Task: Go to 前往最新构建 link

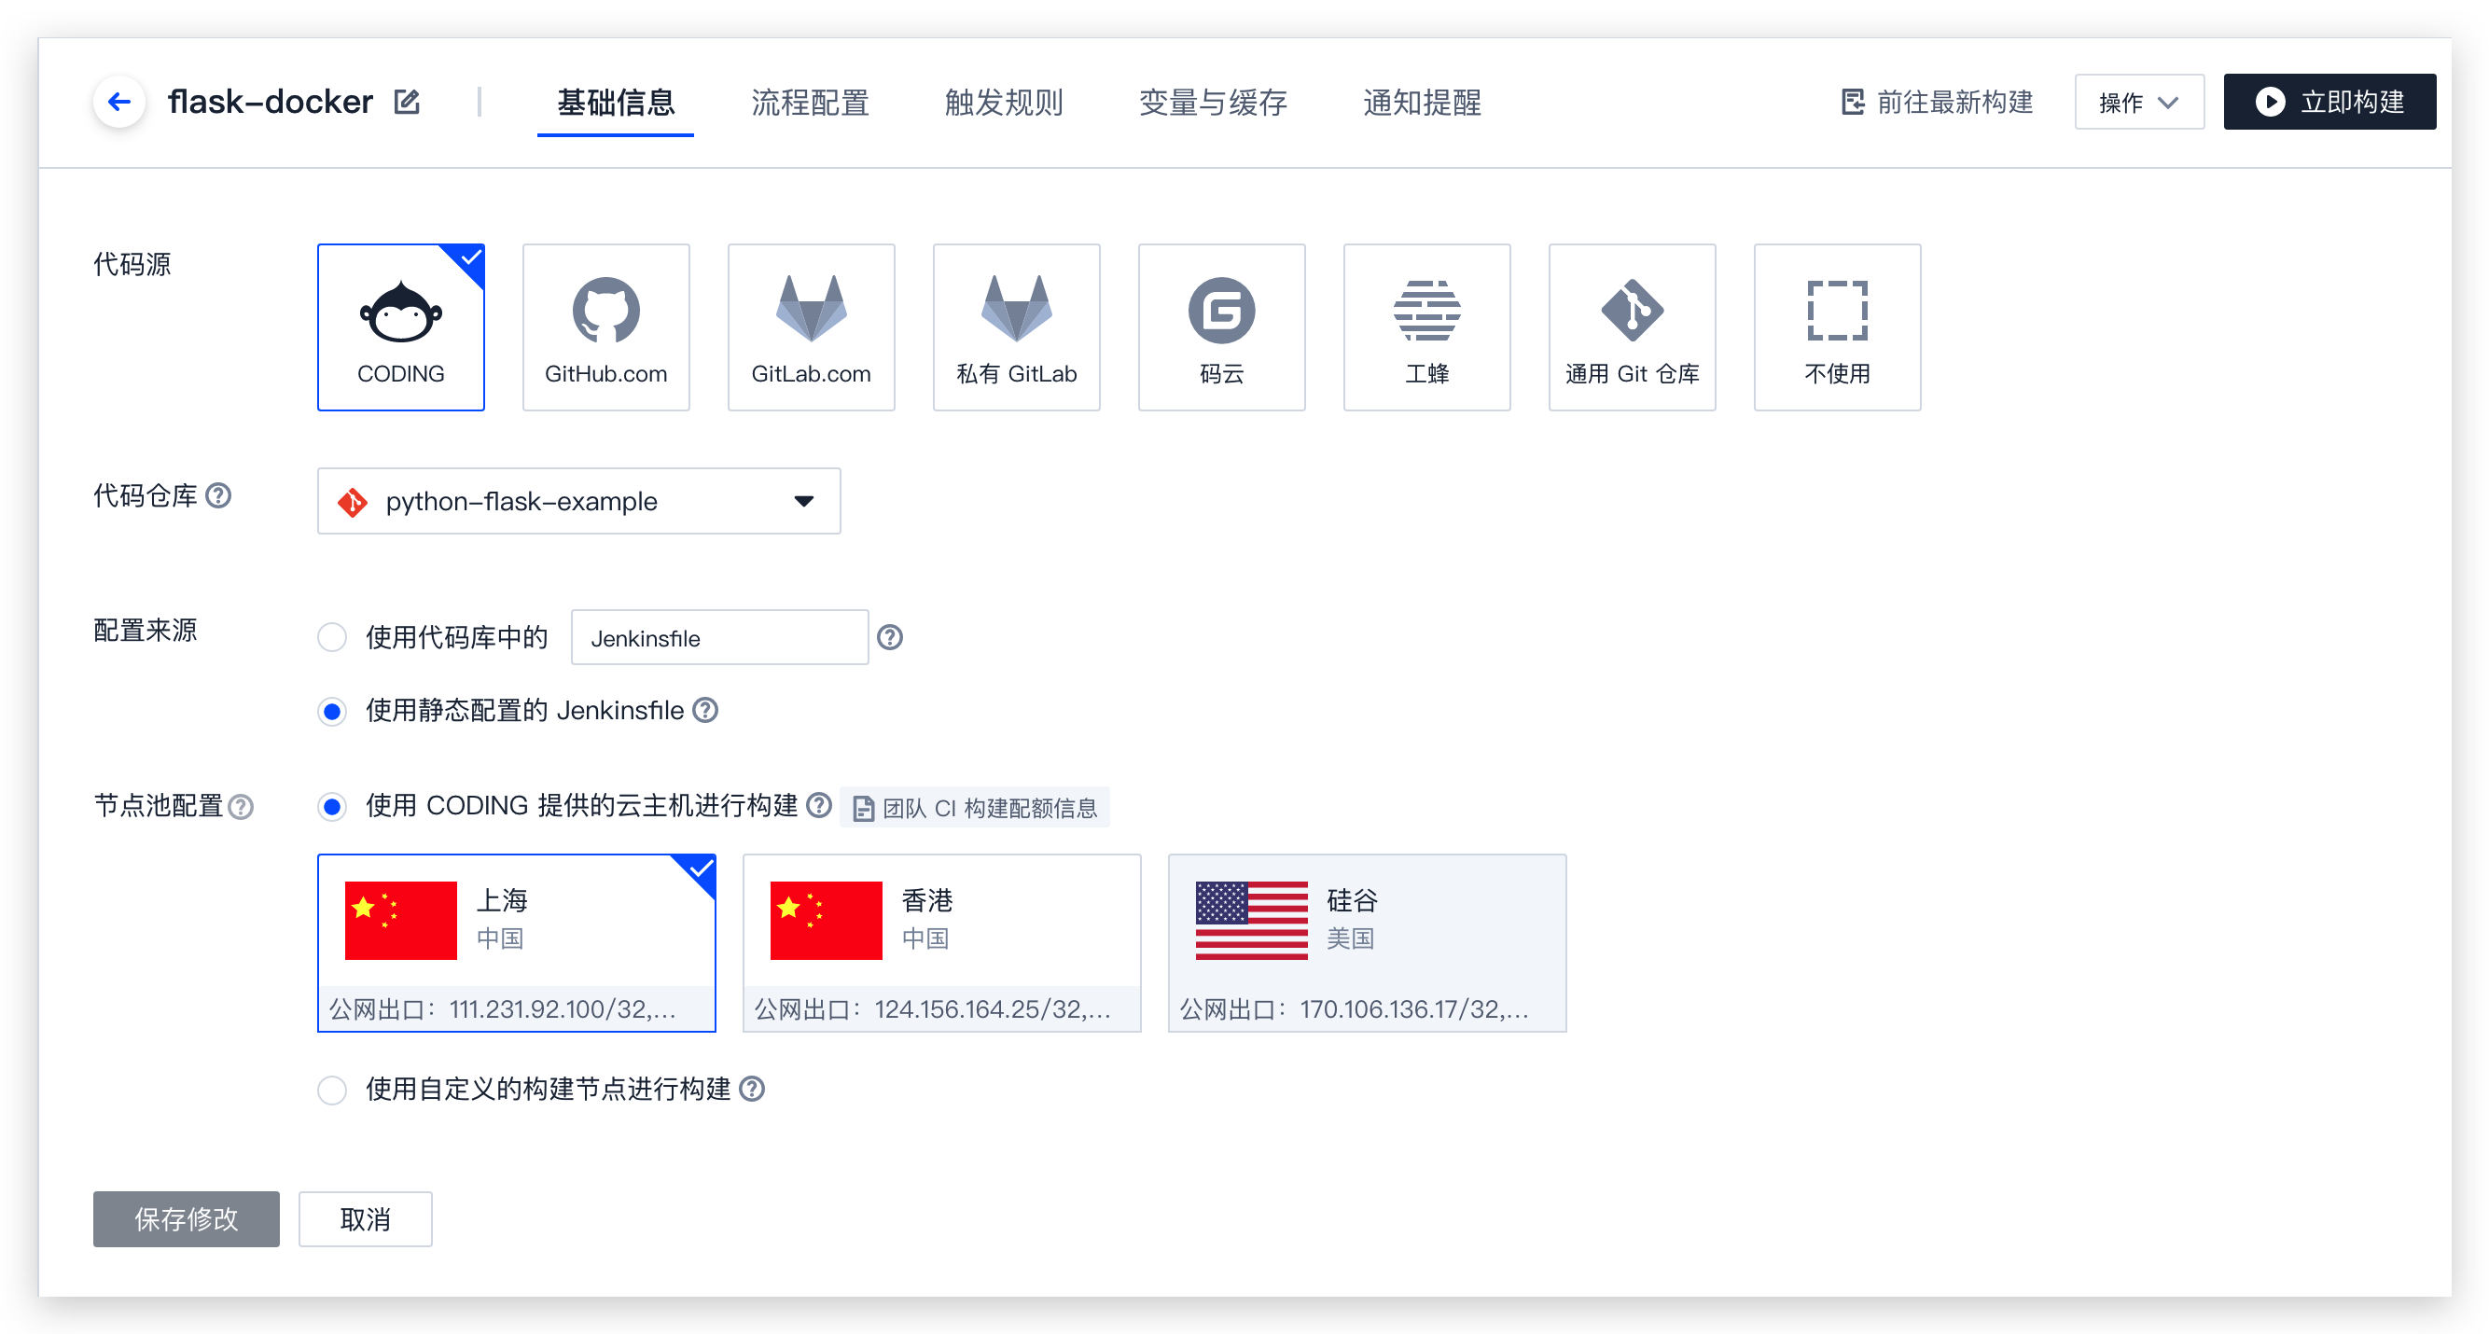Action: [x=1938, y=102]
